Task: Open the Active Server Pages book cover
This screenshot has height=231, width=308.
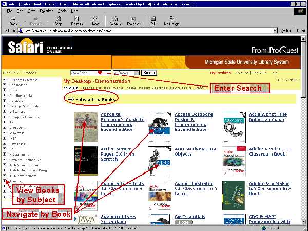Action: coord(86,161)
